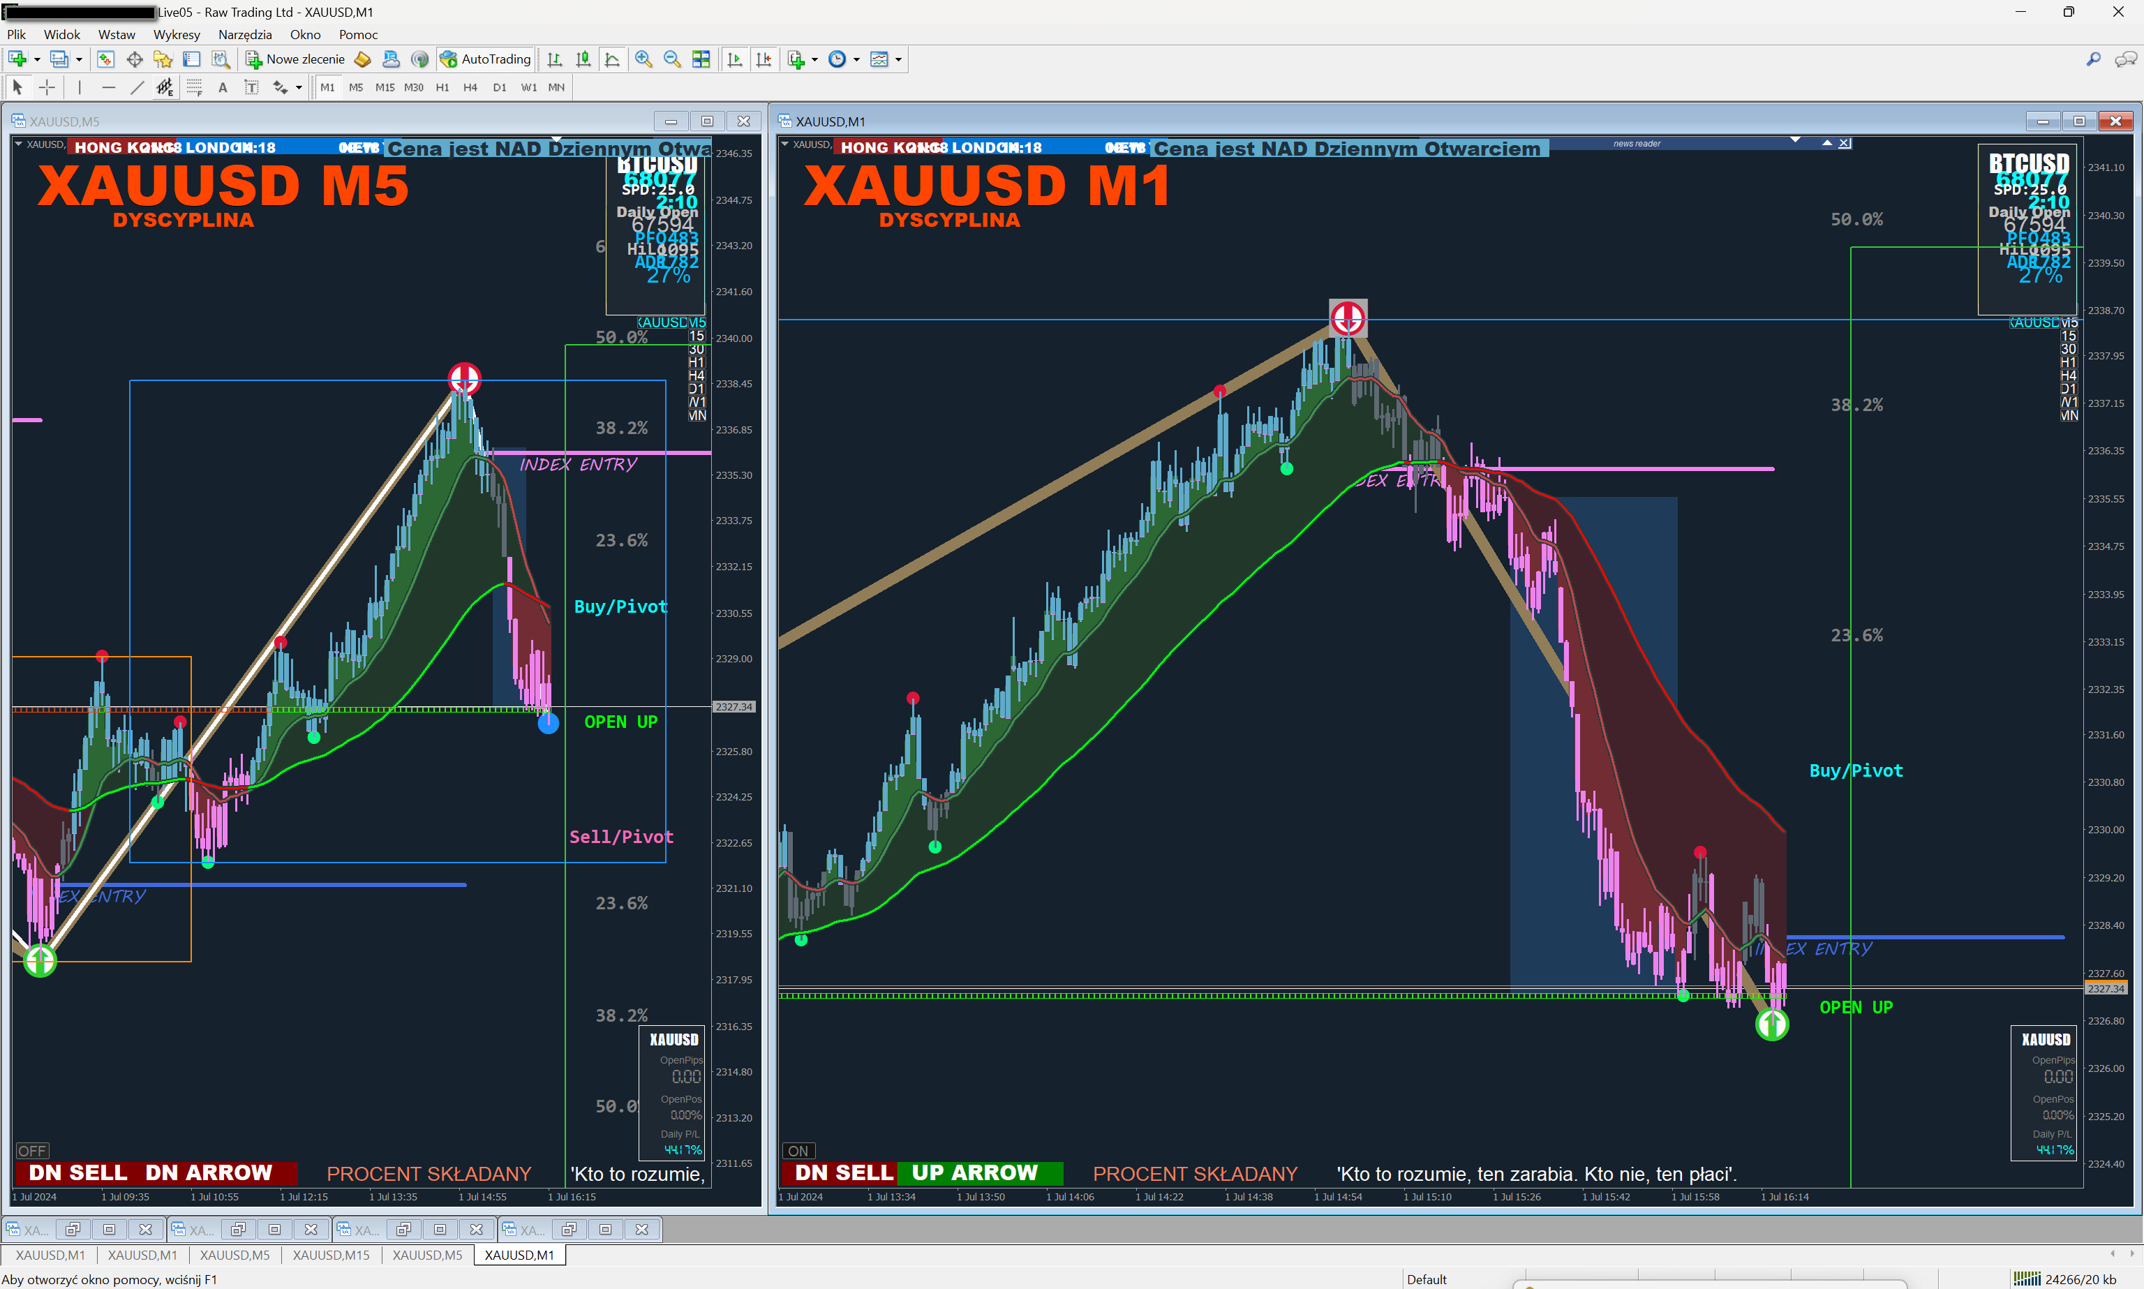This screenshot has width=2144, height=1289.
Task: Click the red sell marker at M1 peak
Action: [x=1348, y=318]
